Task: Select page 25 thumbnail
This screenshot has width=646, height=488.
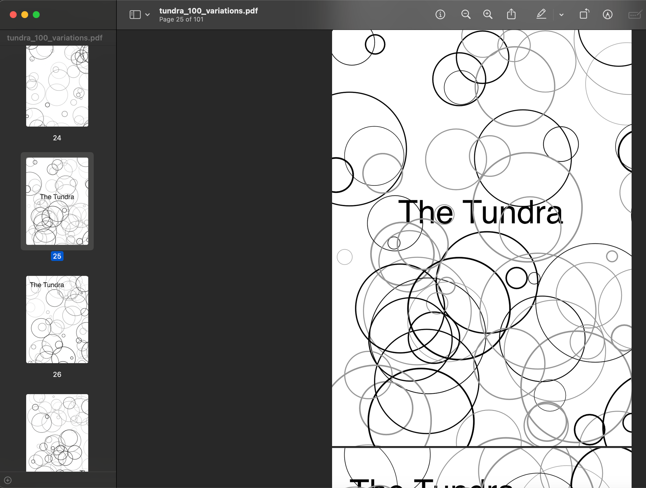Action: [57, 201]
